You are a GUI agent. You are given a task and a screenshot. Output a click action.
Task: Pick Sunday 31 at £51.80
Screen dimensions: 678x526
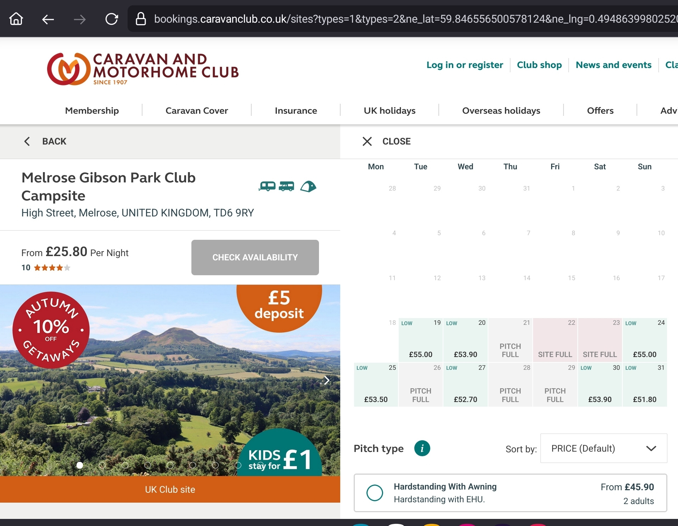click(x=645, y=385)
